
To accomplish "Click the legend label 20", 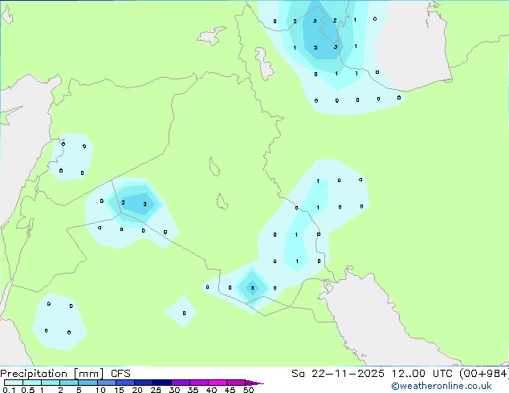I will [x=137, y=390].
